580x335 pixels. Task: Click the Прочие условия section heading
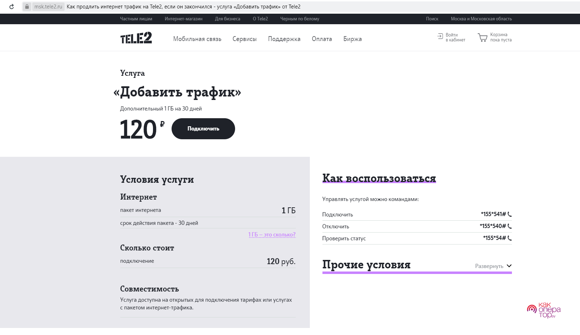tap(366, 264)
